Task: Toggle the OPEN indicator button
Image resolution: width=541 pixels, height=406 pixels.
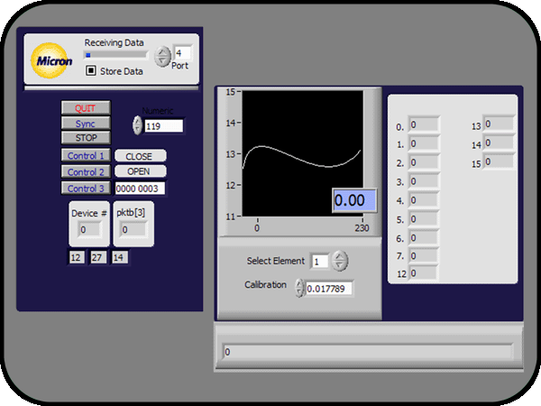Action: pyautogui.click(x=140, y=171)
